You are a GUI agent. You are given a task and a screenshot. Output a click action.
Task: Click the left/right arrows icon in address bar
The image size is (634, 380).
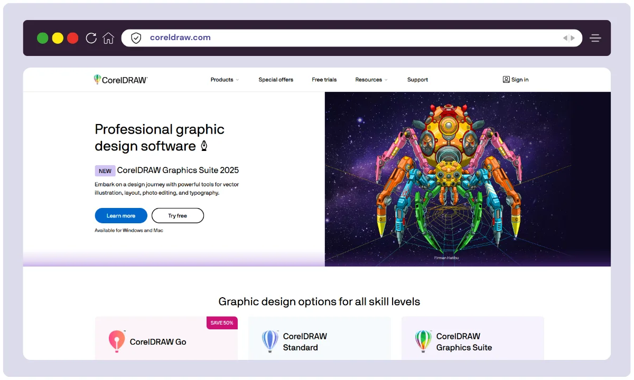[x=568, y=38]
